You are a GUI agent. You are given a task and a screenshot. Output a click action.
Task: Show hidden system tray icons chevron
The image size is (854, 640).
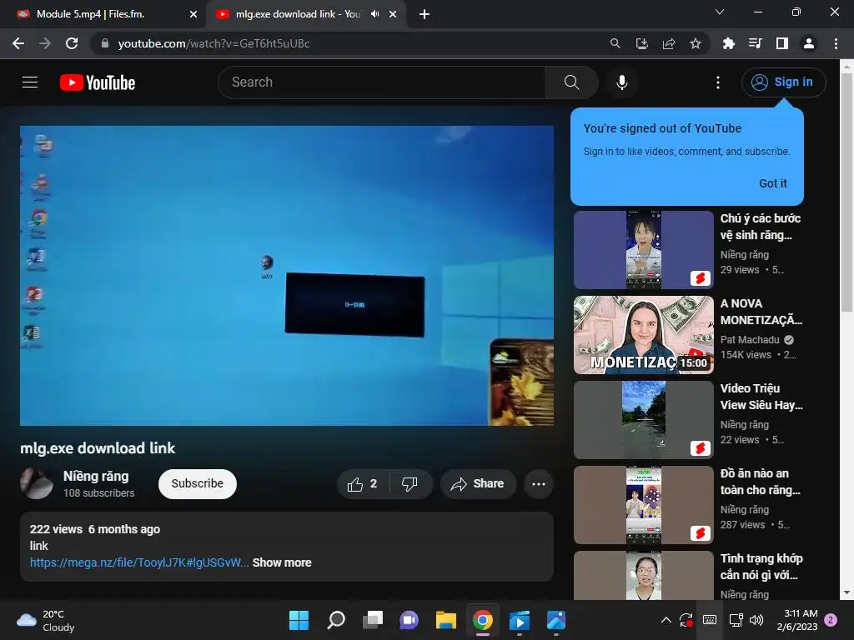[x=666, y=620]
